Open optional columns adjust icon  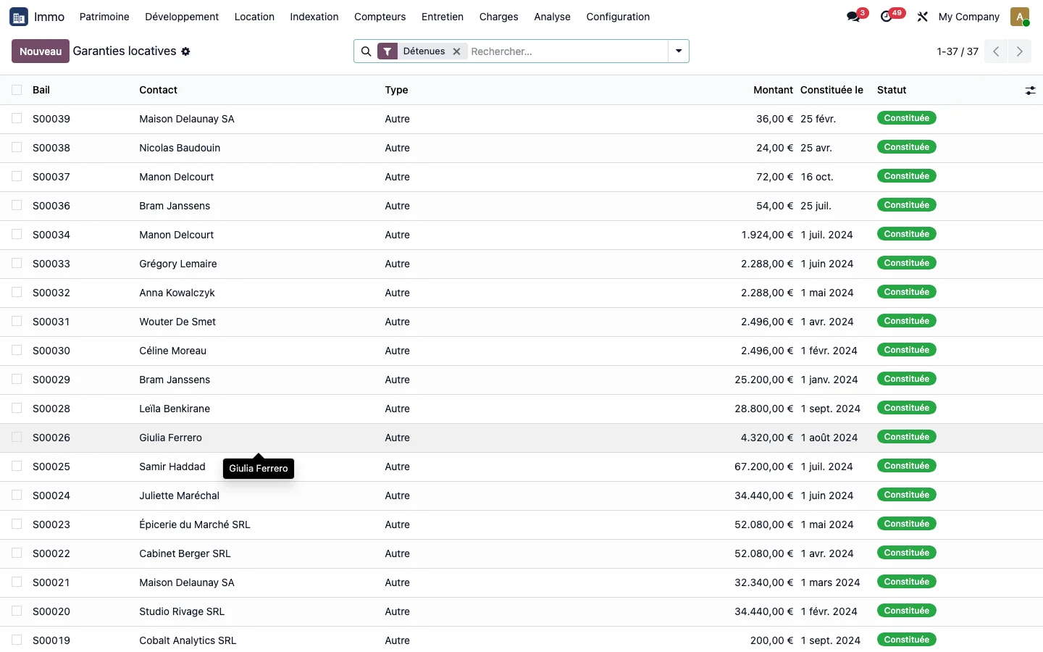point(1030,91)
